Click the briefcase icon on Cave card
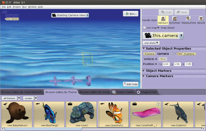This screenshot has width=206, height=131. coord(70,104)
